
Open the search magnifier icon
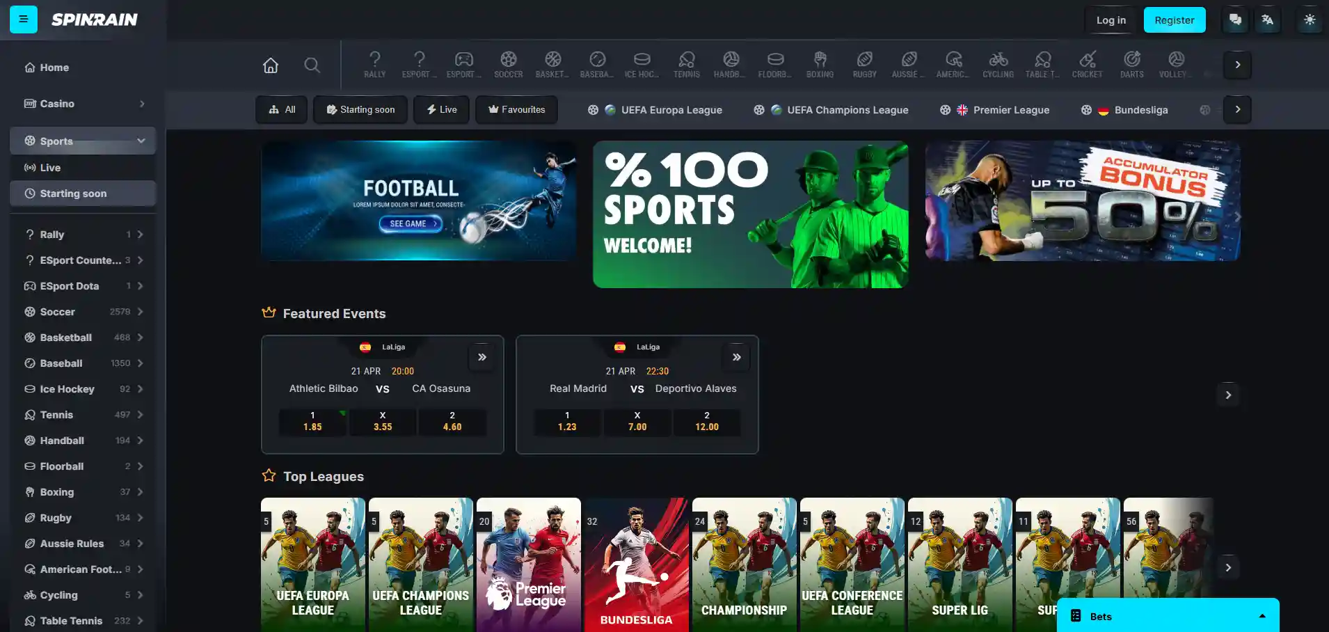[x=312, y=65]
